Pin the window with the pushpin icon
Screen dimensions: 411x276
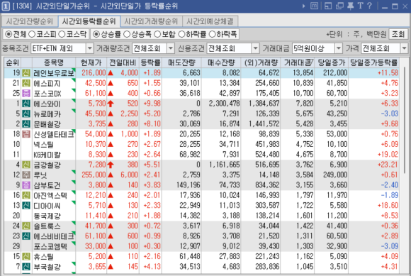351,6
